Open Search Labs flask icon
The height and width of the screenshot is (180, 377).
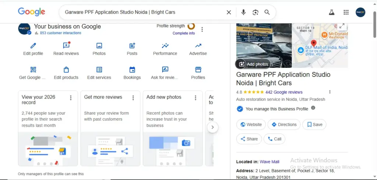pyautogui.click(x=332, y=12)
